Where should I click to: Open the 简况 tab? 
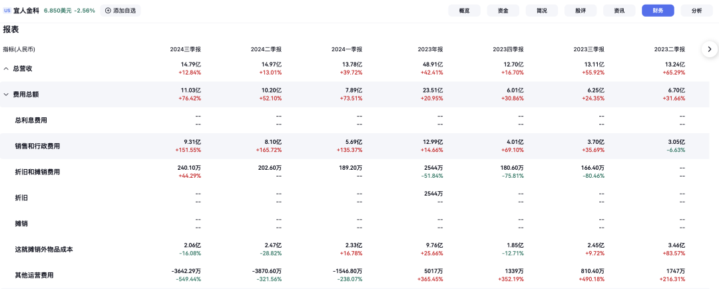coord(541,11)
